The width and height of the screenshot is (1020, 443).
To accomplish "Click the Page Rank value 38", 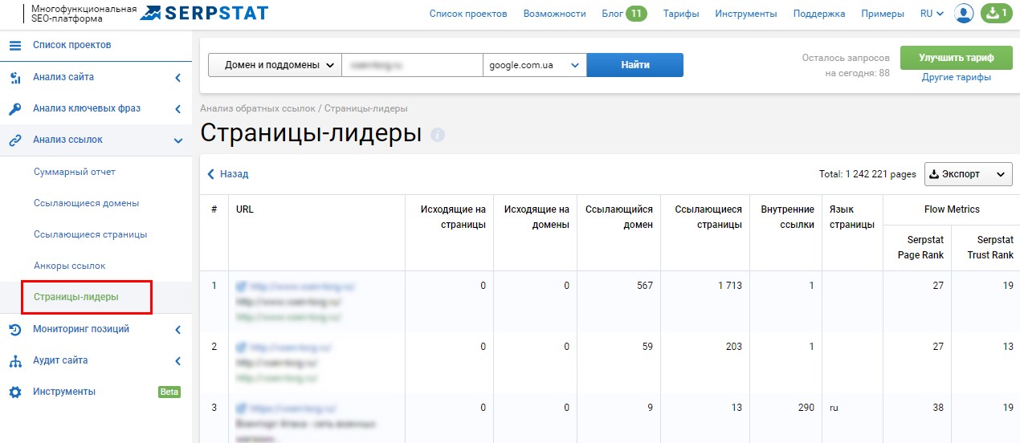I will pos(938,408).
